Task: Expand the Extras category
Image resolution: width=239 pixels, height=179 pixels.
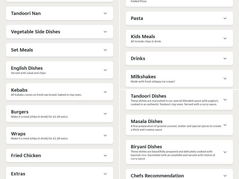Action: tap(60, 173)
